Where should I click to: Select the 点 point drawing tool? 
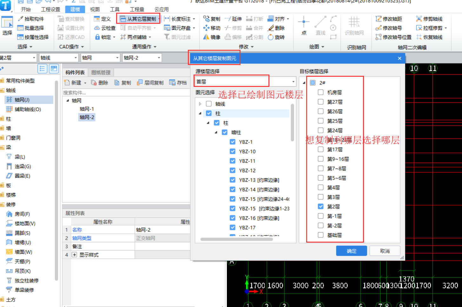click(x=304, y=25)
